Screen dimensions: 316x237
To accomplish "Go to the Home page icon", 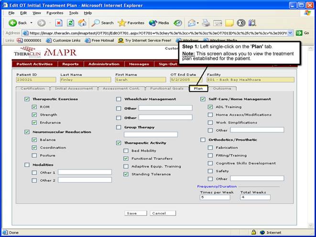I will pos(82,22).
